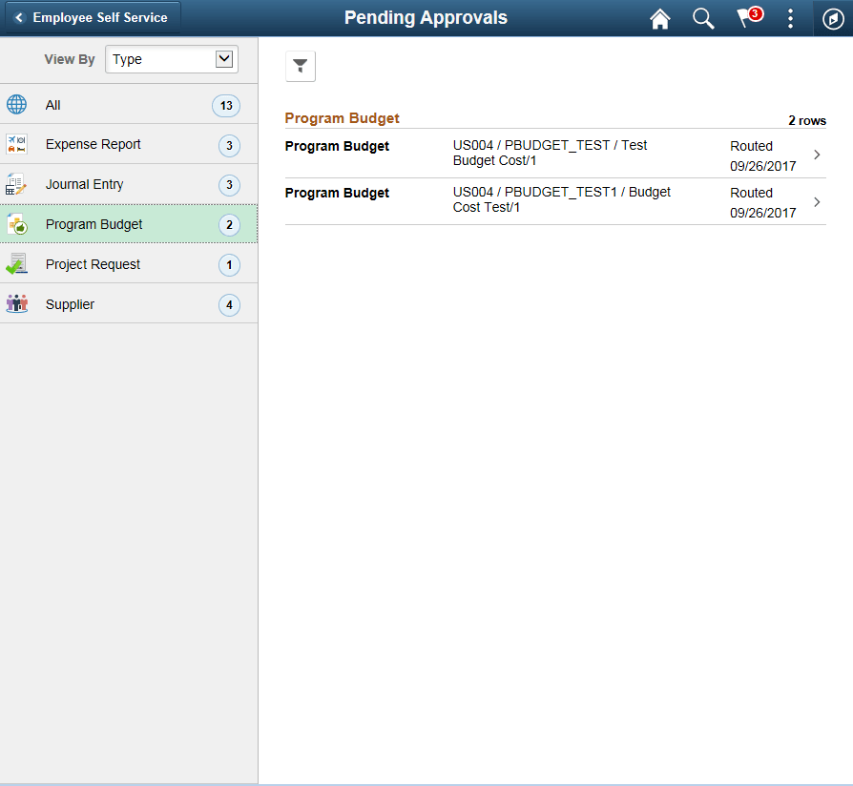The image size is (853, 786).
Task: Select the globe icon next to All
Action: pyautogui.click(x=16, y=104)
